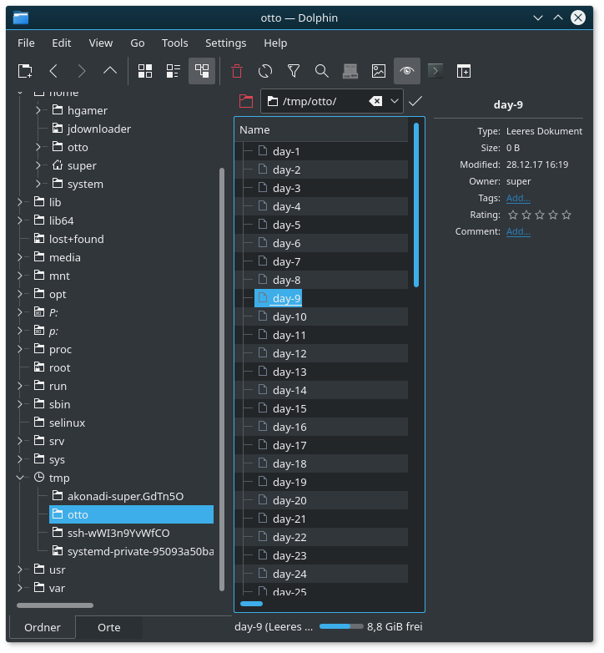Switch to Details view mode
Image resolution: width=604 pixels, height=653 pixels.
click(202, 71)
